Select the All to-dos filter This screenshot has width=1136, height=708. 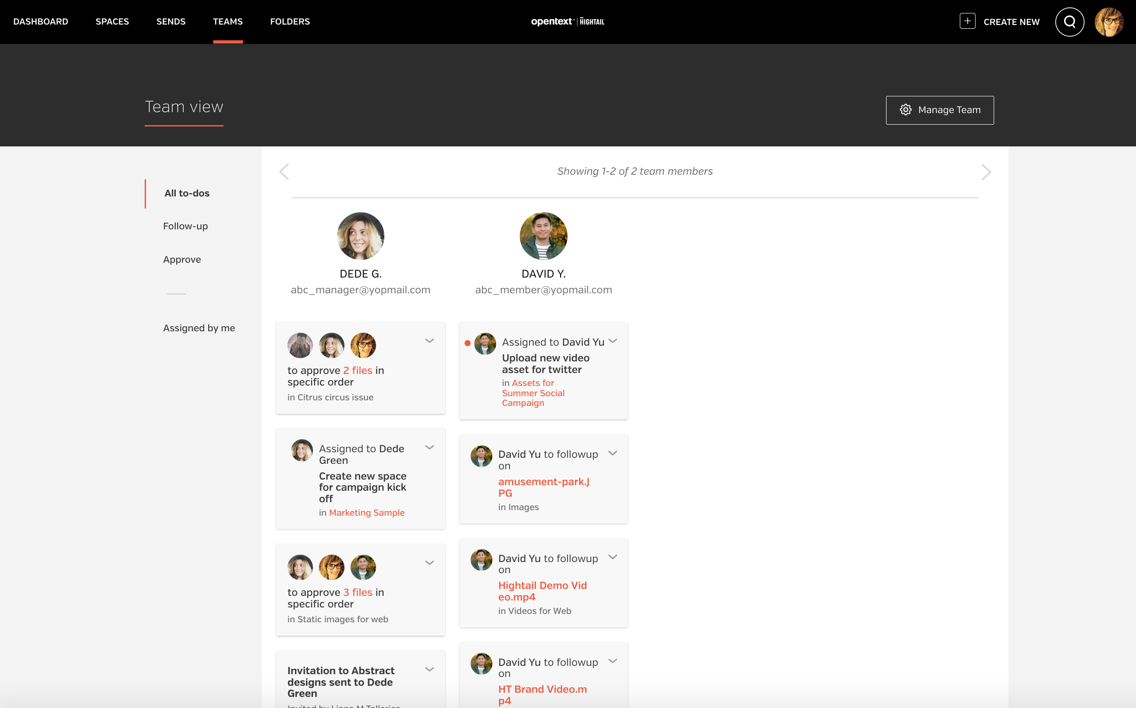point(186,193)
